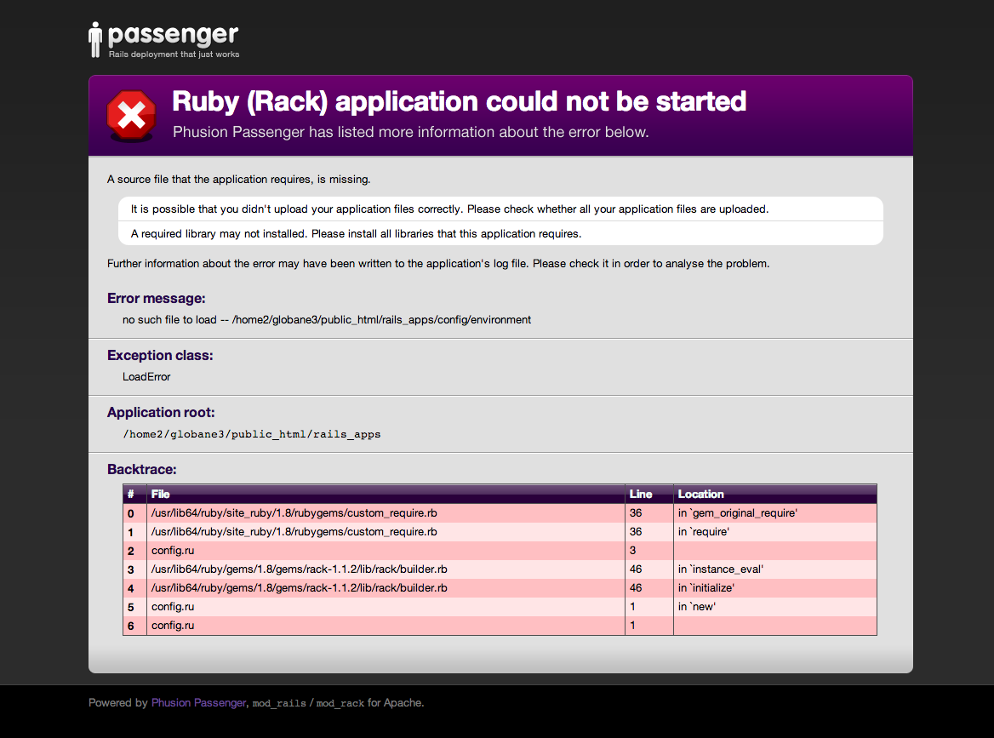Click the 'File' column header in backtrace
This screenshot has width=994, height=738.
coord(160,494)
